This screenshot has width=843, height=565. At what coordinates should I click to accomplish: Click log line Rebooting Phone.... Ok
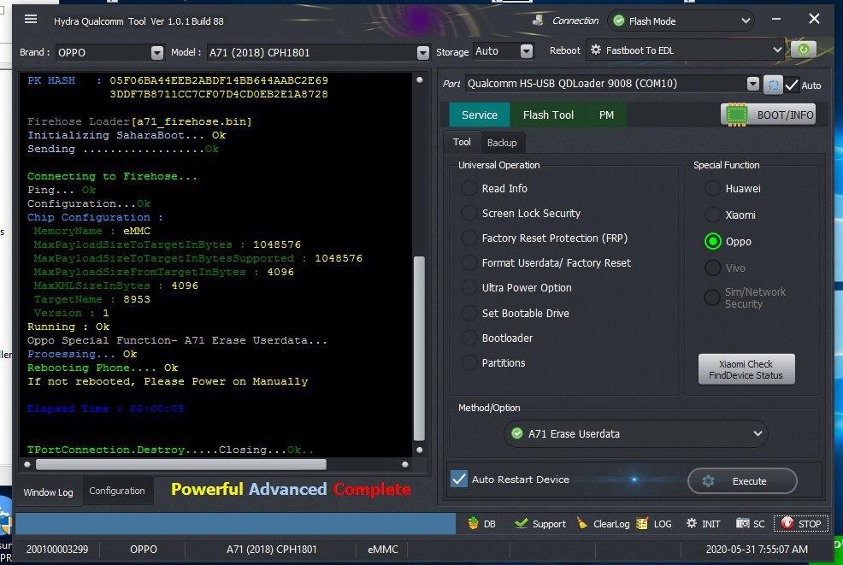(102, 368)
